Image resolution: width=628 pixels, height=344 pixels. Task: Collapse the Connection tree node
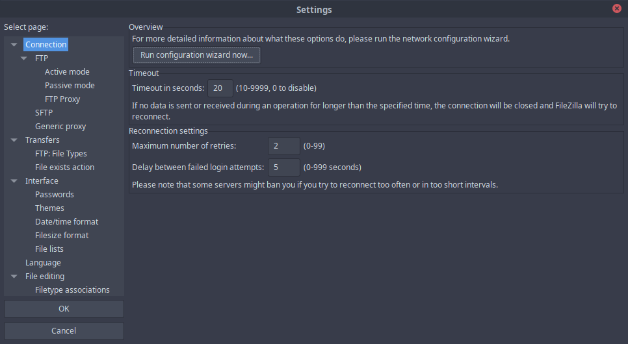14,44
